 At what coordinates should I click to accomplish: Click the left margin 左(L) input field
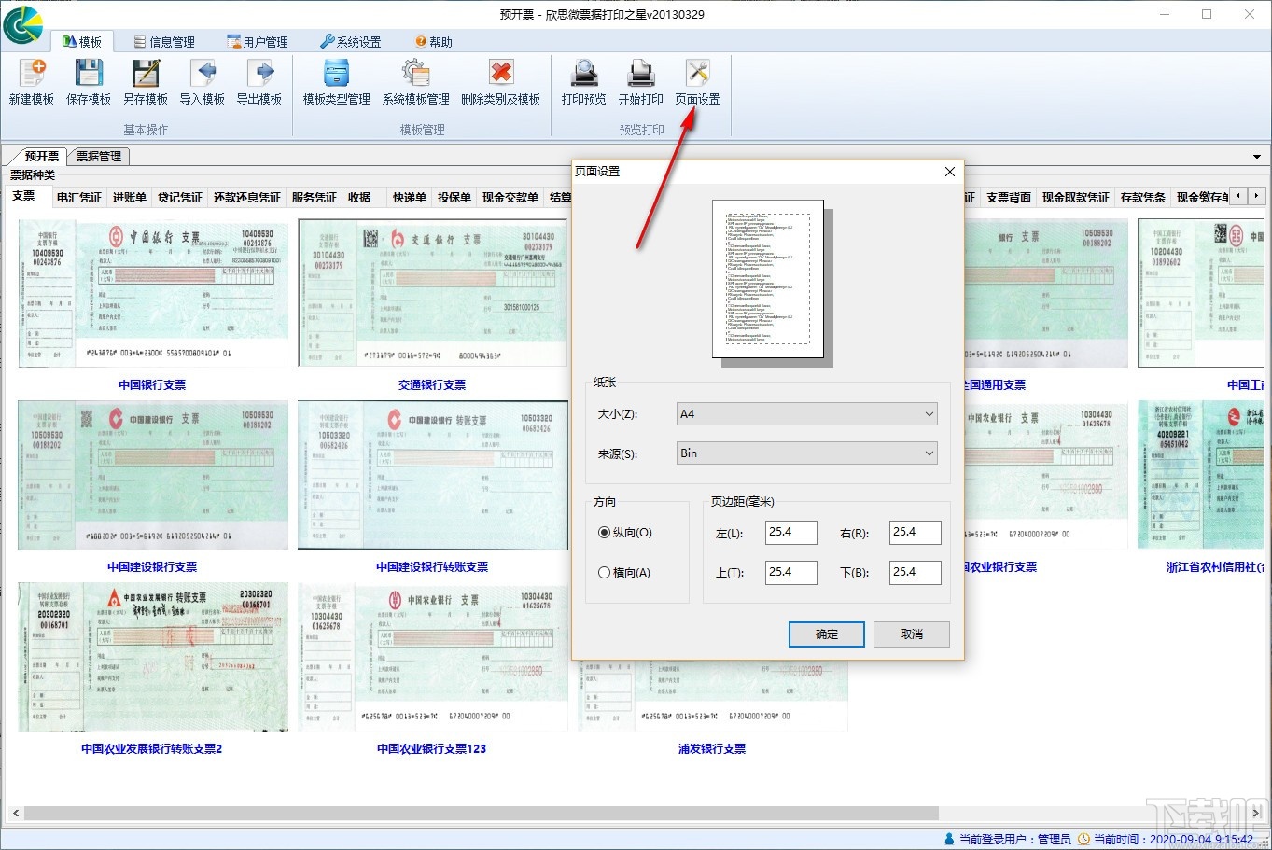(x=790, y=533)
